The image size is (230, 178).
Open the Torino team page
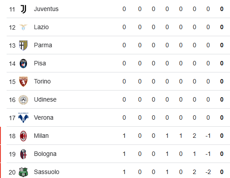(x=42, y=81)
